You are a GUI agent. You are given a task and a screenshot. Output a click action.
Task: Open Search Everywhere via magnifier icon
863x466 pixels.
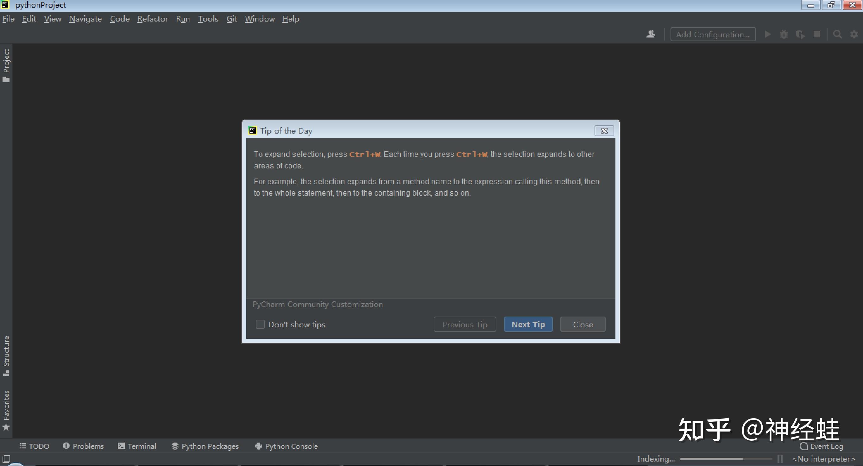pyautogui.click(x=837, y=34)
